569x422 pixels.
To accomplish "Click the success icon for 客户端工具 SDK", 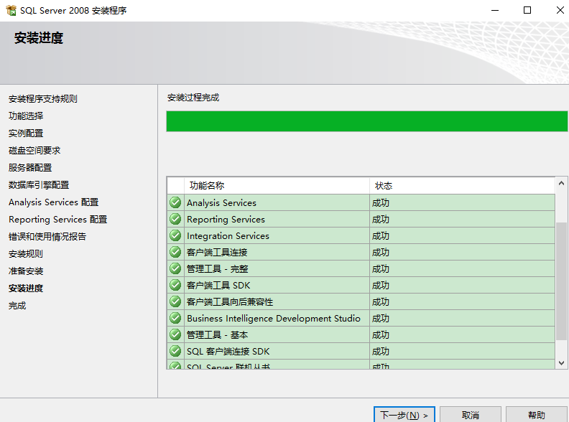I will (x=175, y=285).
